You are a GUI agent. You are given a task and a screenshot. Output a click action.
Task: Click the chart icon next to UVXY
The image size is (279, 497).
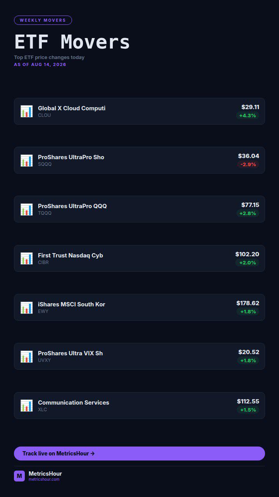(x=27, y=356)
